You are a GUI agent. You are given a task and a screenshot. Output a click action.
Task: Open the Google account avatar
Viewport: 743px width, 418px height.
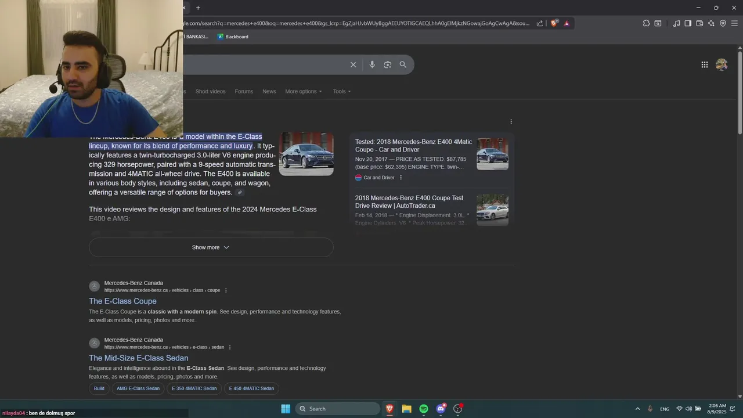[x=722, y=64]
